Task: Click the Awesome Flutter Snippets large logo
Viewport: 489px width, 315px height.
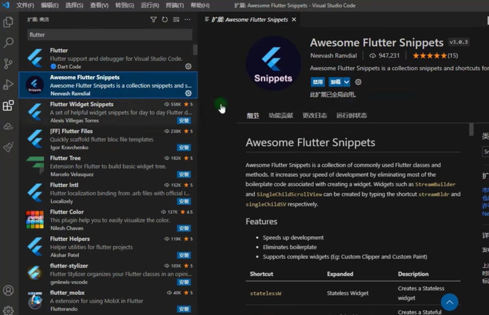Action: click(x=273, y=63)
